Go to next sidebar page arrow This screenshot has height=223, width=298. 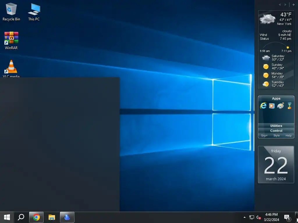coord(285,5)
